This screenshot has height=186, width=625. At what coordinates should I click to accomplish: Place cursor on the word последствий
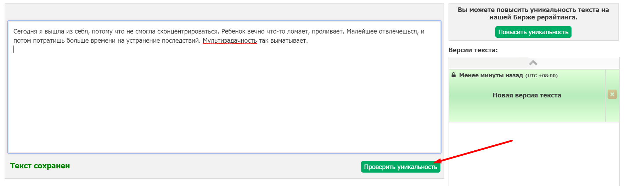coord(181,41)
